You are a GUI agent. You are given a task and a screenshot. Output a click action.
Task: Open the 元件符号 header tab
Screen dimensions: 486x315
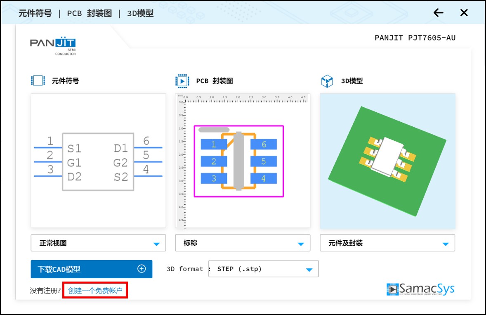(35, 13)
